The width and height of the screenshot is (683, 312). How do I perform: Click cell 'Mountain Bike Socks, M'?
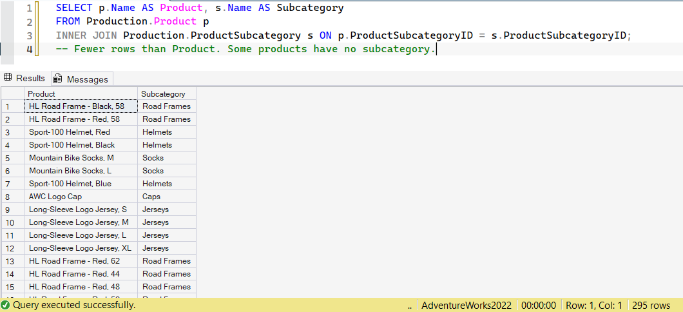(x=81, y=158)
